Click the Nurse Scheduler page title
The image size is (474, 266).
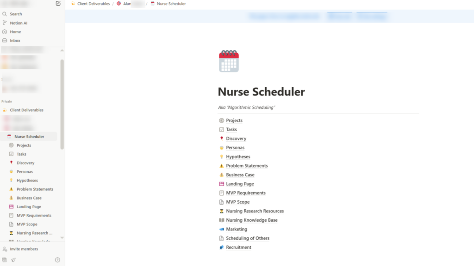[x=261, y=92]
